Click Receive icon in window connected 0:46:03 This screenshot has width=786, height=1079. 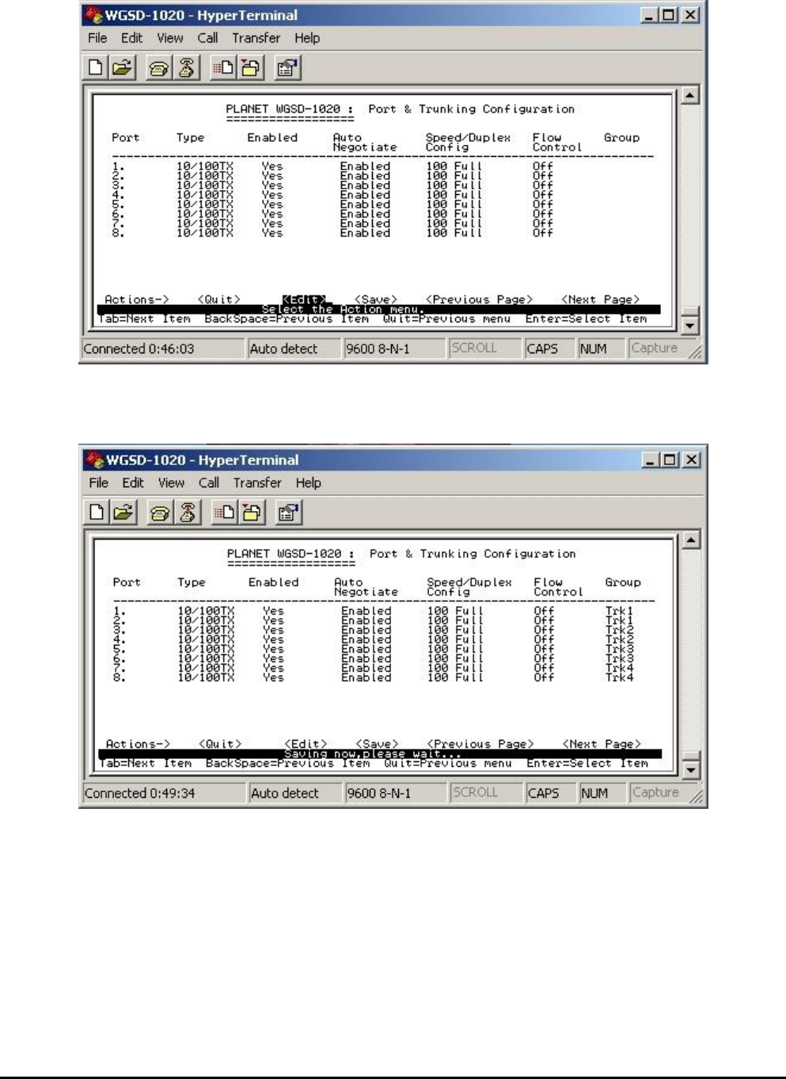coord(249,68)
